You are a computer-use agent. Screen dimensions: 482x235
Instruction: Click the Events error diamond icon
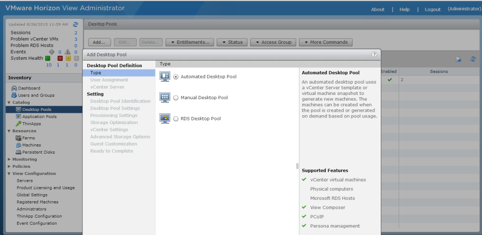pos(52,52)
